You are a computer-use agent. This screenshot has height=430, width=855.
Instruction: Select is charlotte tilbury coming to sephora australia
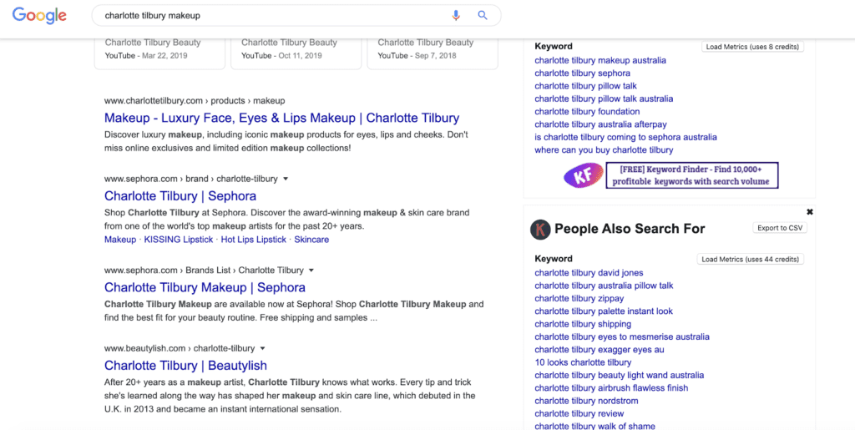point(625,137)
